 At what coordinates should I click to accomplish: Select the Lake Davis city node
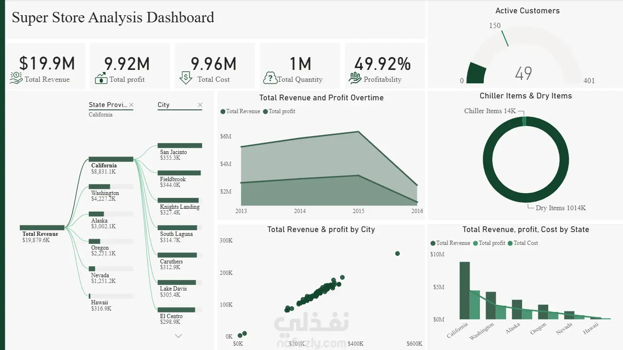click(180, 282)
